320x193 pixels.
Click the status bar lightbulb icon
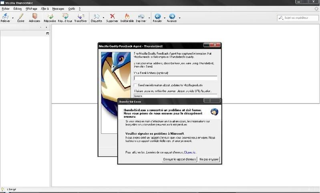[x=3, y=189]
